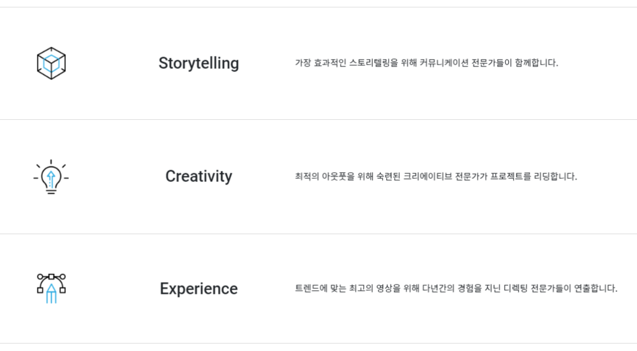Click the top center node of the bezier icon
Image resolution: width=637 pixels, height=351 pixels.
51,275
